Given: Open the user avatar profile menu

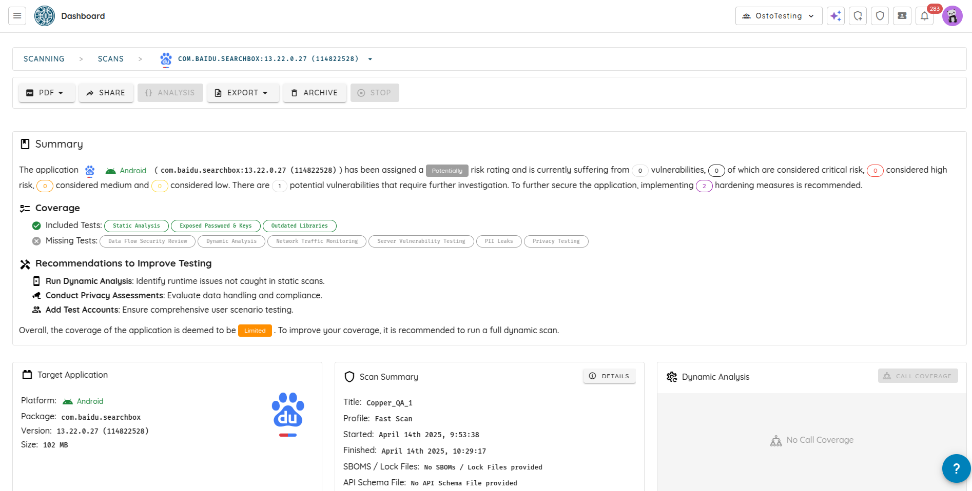Looking at the screenshot, I should pos(952,16).
